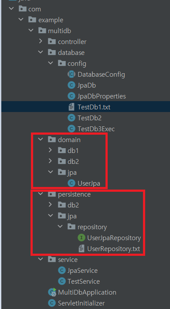The height and width of the screenshot is (309, 170).
Task: Collapse the repository package chevron
Action: pyautogui.click(x=60, y=227)
